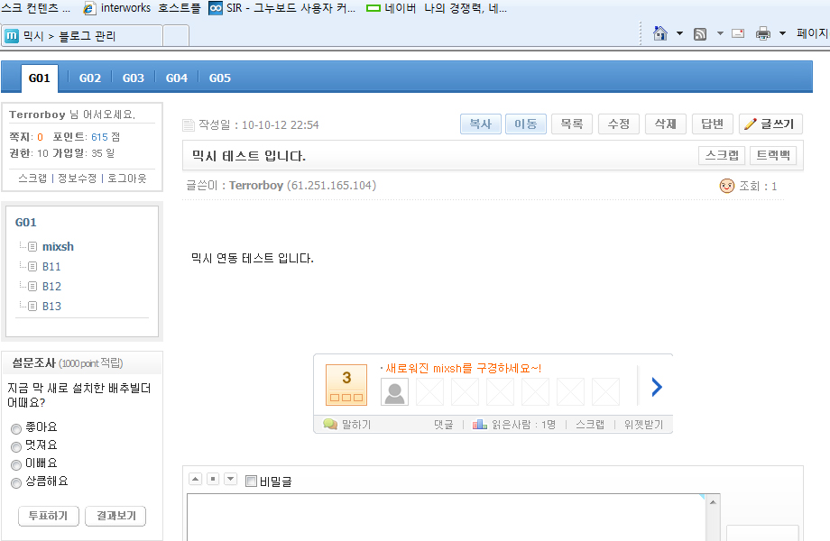The image size is (830, 541).
Task: Reset comment box size with square button
Action: (x=213, y=479)
